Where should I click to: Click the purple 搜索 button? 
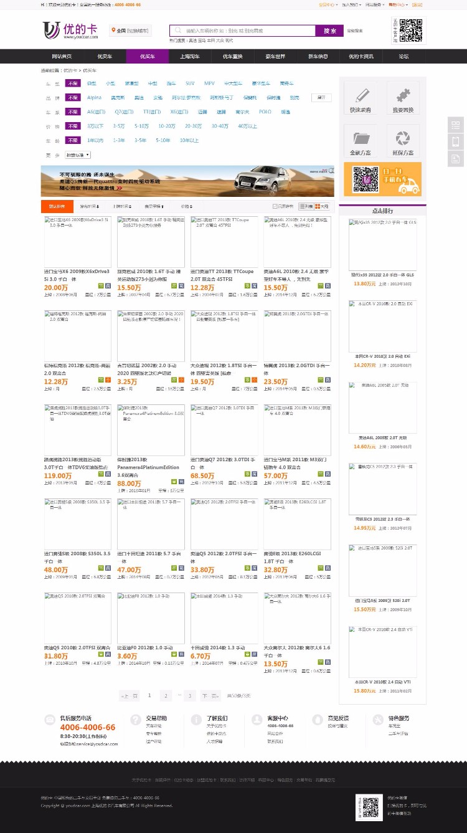click(329, 31)
